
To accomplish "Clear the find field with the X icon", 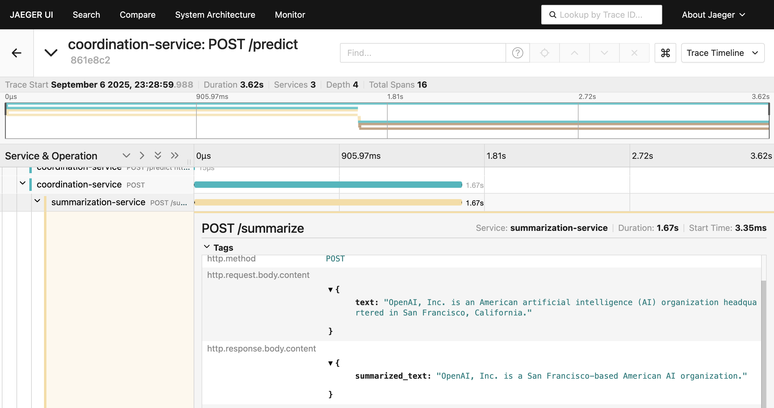I will point(634,53).
